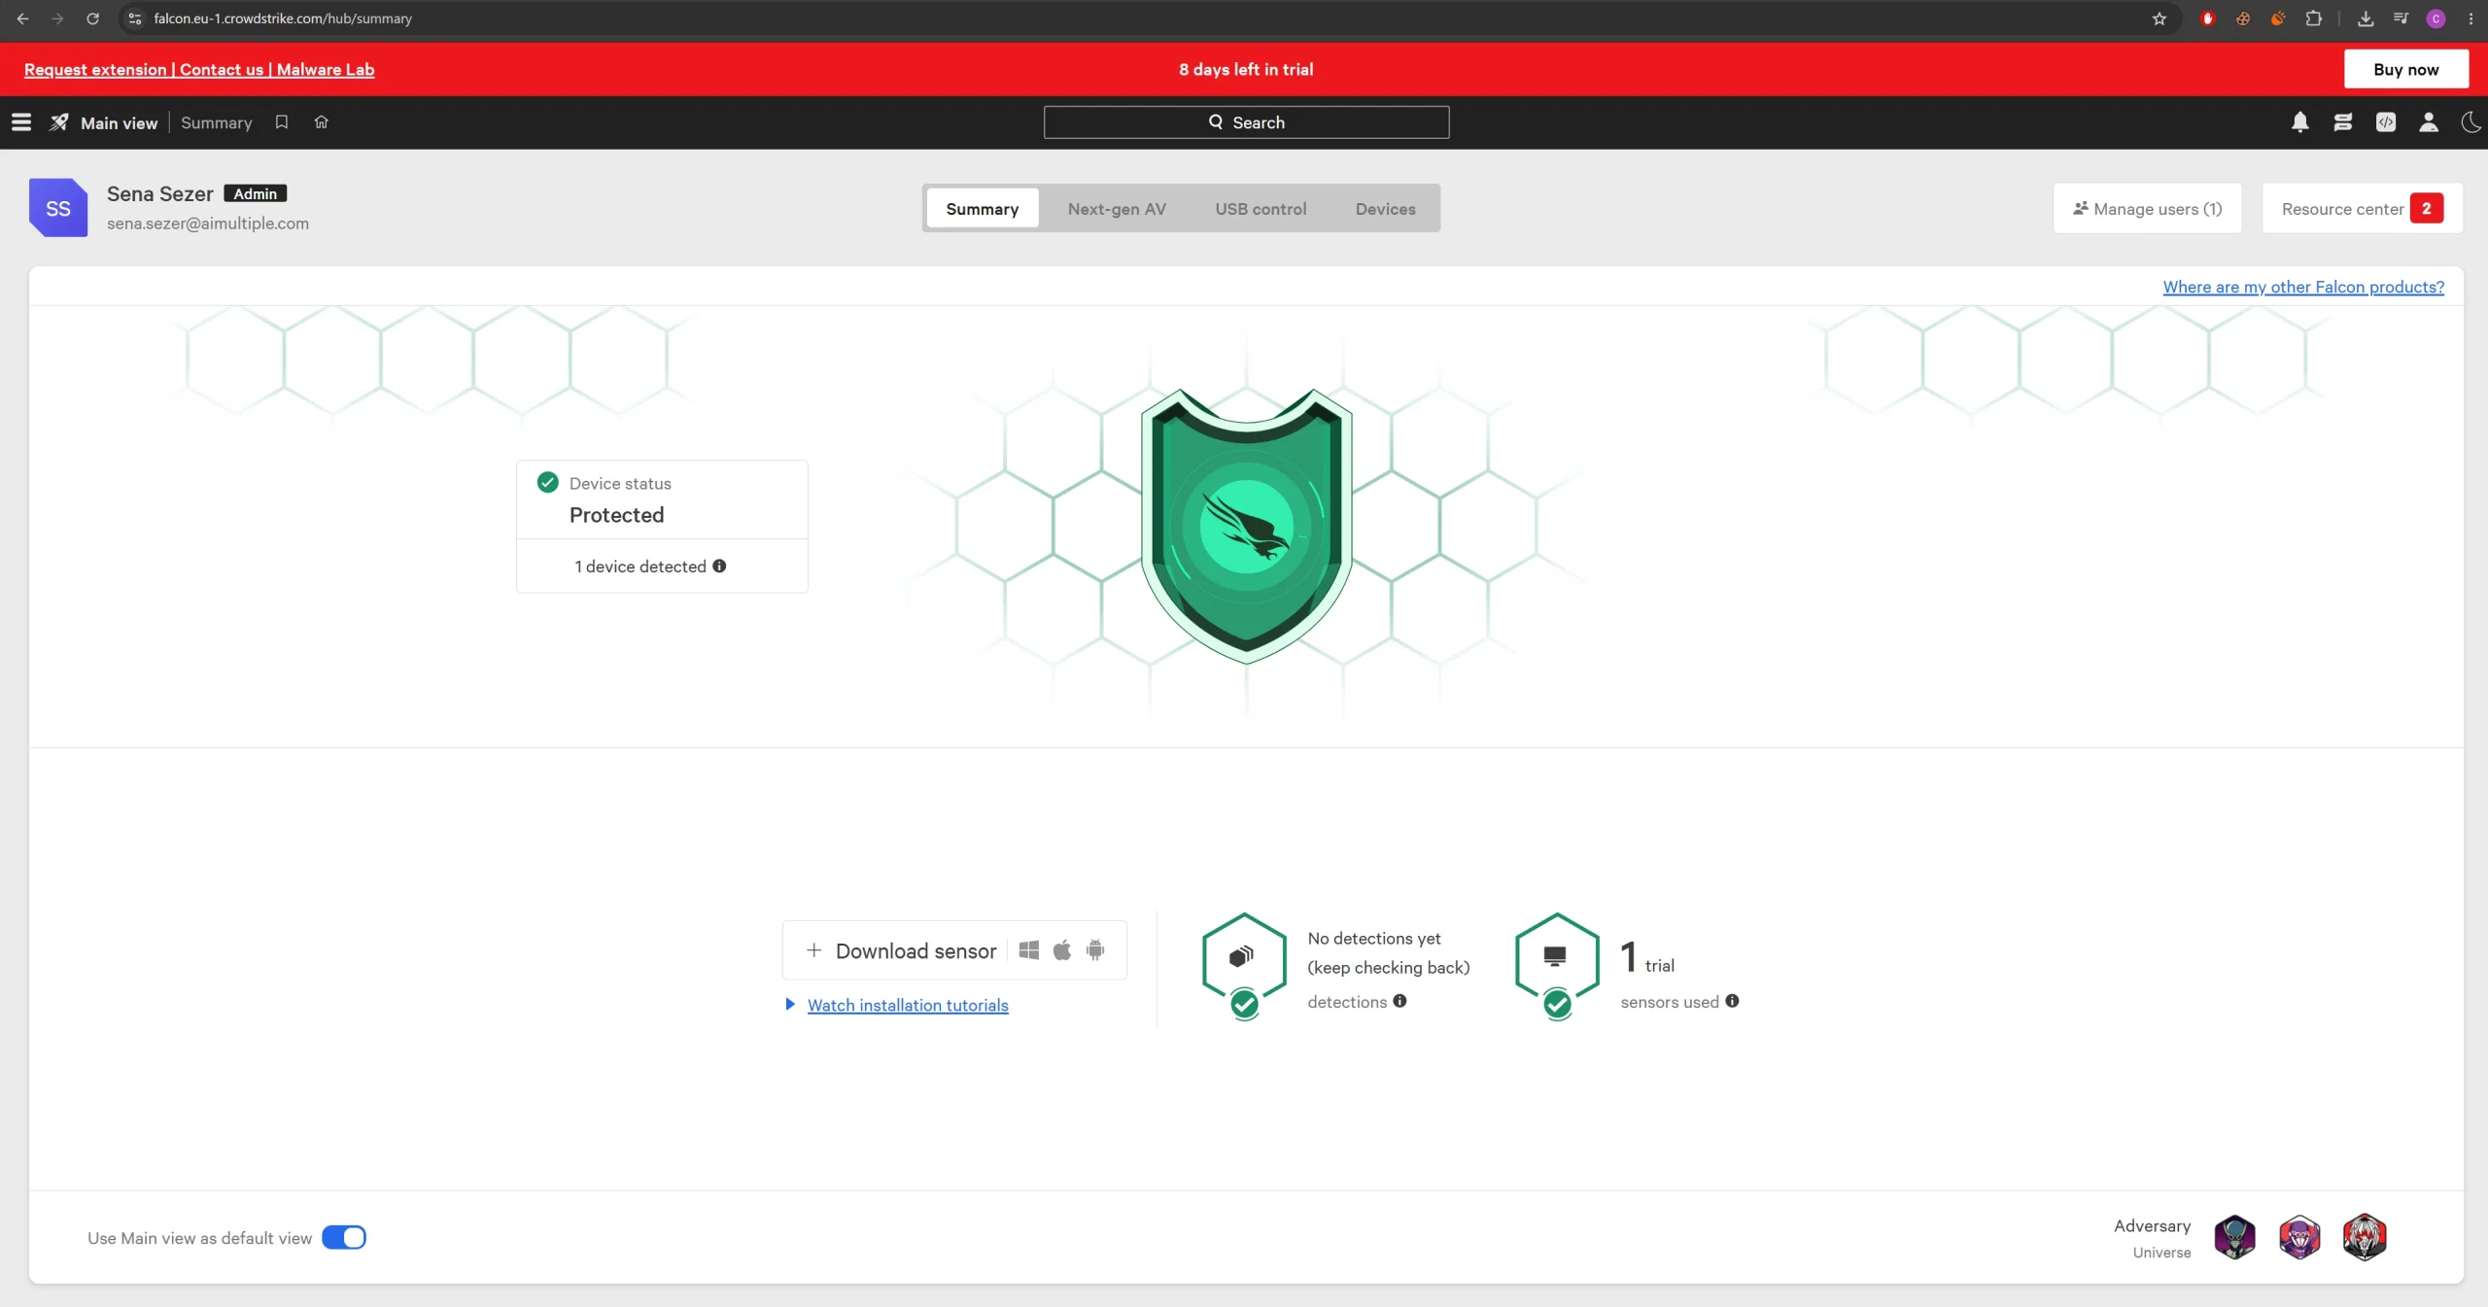Bookmark this page with browser star
The image size is (2488, 1307).
coord(2160,18)
